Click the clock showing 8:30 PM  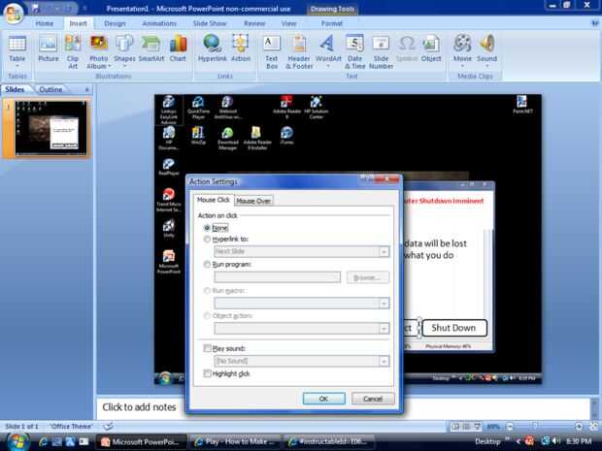(579, 441)
